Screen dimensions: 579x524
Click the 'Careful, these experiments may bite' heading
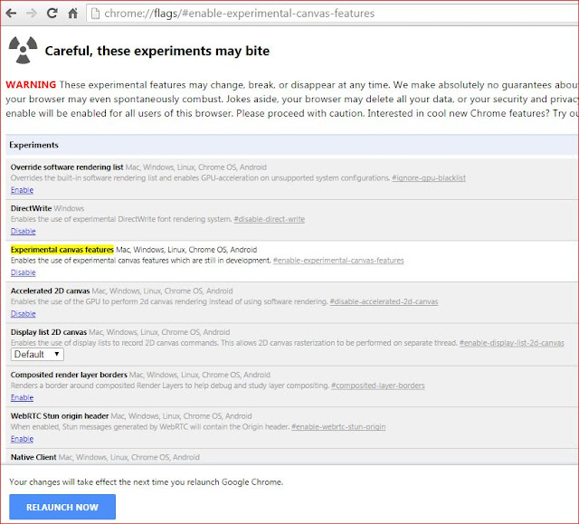(157, 51)
